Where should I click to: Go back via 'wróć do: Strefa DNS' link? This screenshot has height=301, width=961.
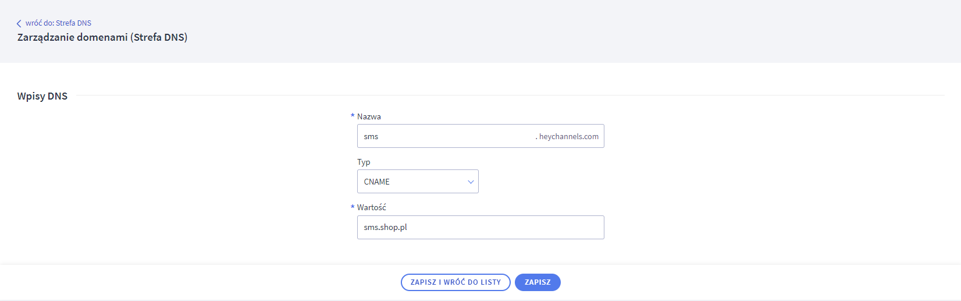tap(58, 23)
